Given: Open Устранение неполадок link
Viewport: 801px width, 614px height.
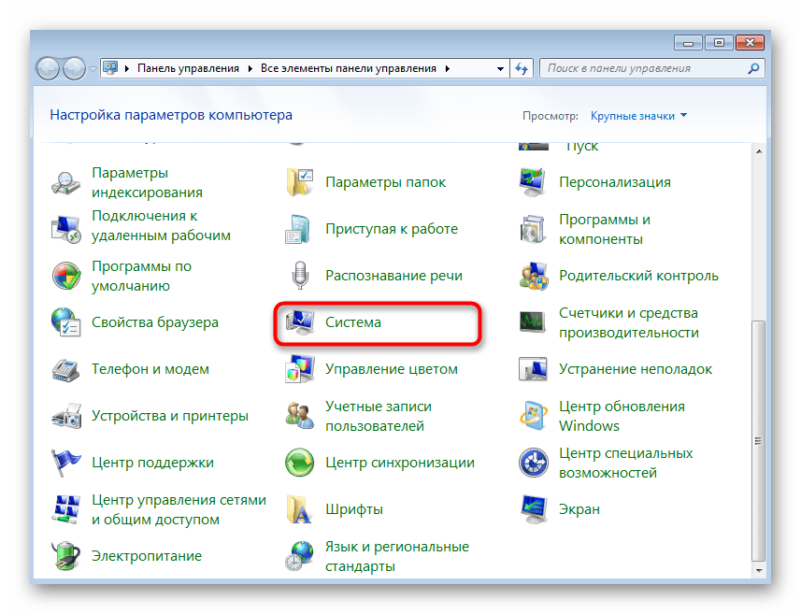Looking at the screenshot, I should click(x=636, y=369).
